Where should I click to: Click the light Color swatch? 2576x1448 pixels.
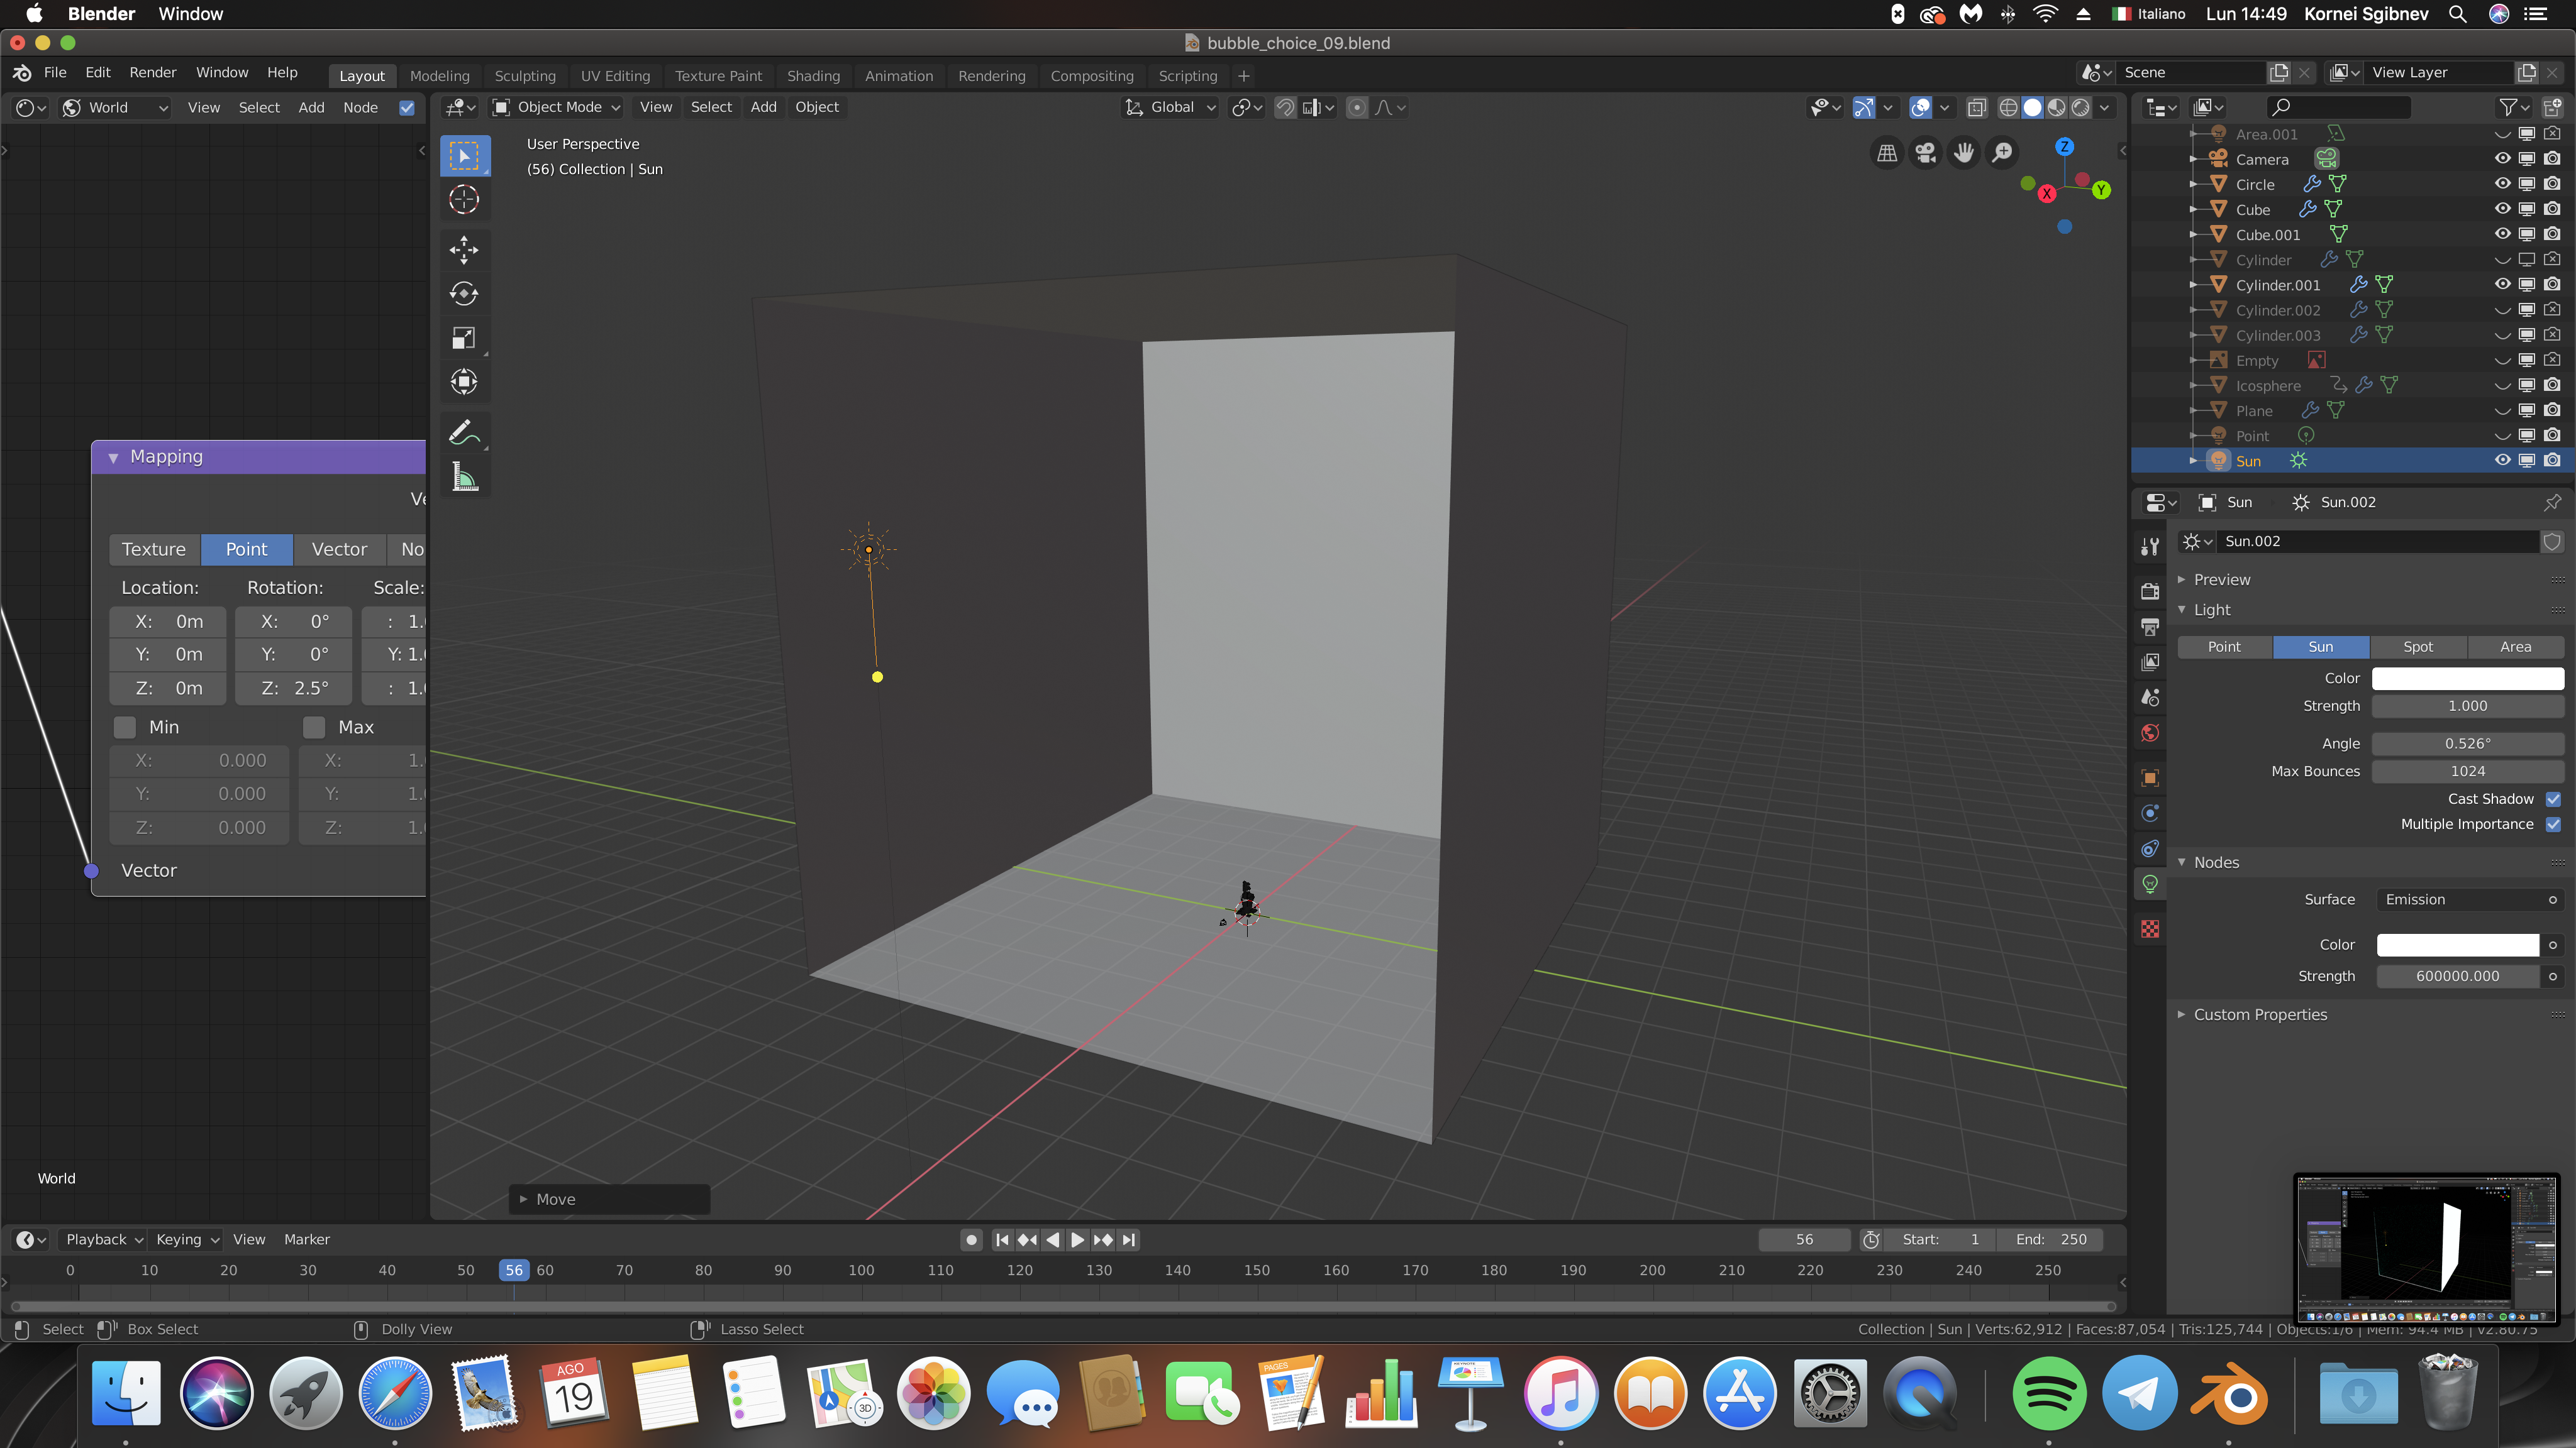tap(2467, 677)
